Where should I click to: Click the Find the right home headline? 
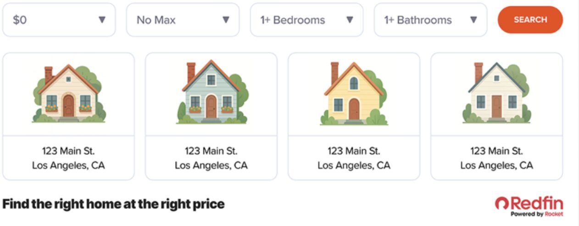click(113, 203)
